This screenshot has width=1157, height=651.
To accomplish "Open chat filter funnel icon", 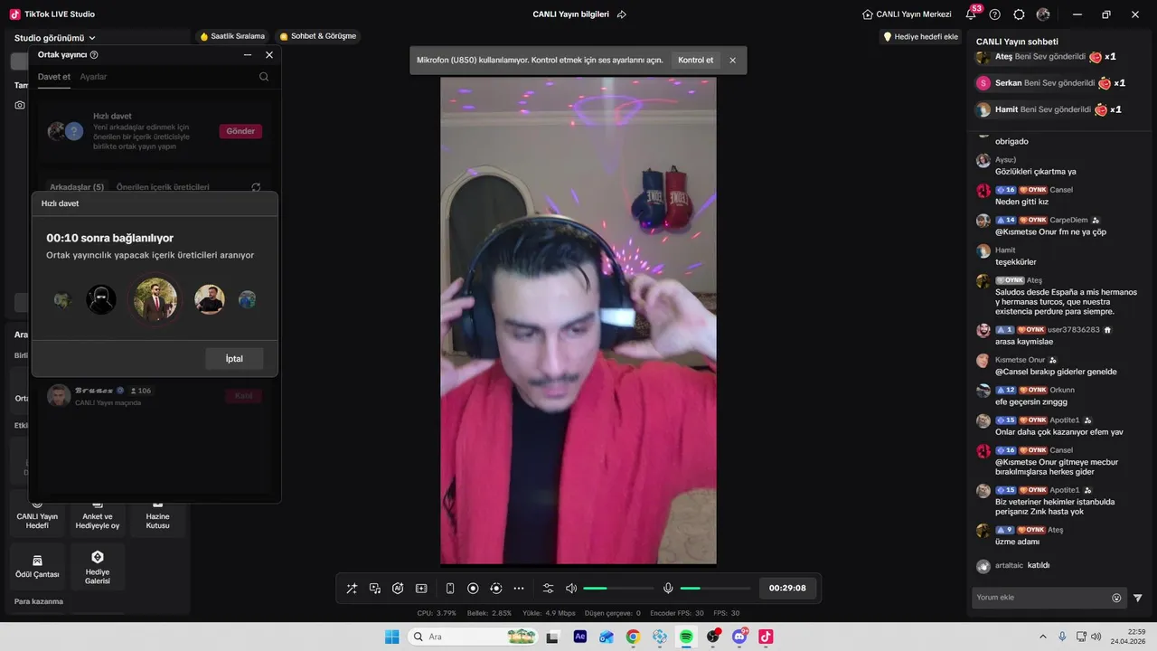I will pos(1138,598).
